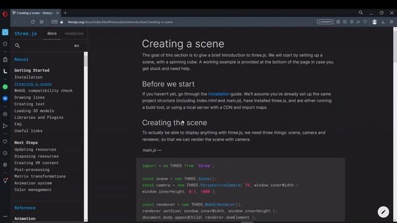Select Creating a scene in sidebar
397x223 pixels.
[x=33, y=84]
